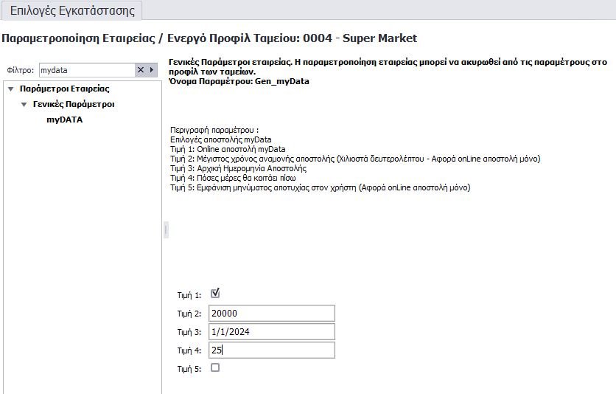The height and width of the screenshot is (394, 616).
Task: Click the Τιμή 4 field showing 25
Action: pos(271,350)
